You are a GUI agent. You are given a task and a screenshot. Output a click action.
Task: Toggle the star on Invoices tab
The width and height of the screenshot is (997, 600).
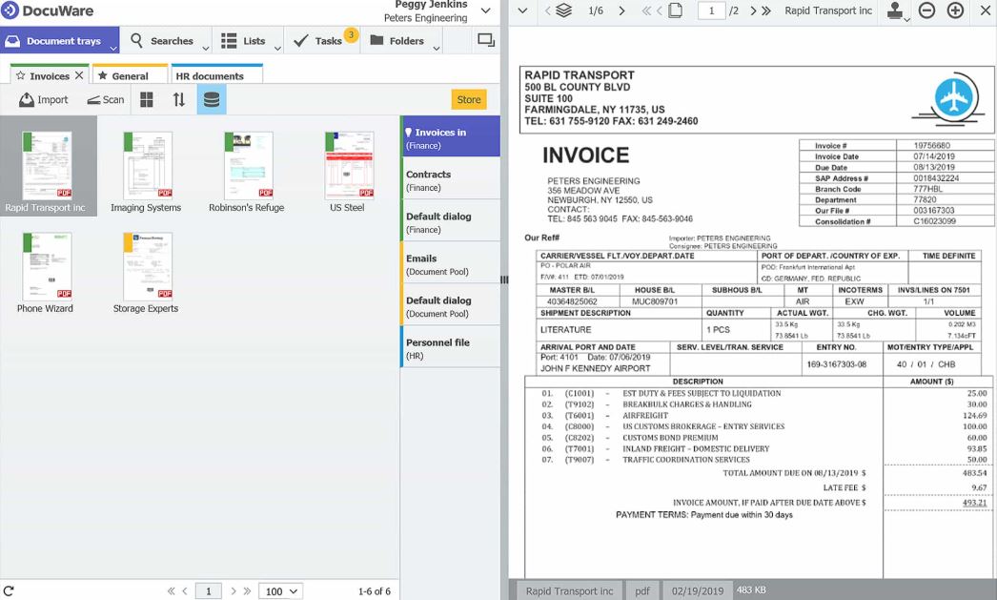pyautogui.click(x=20, y=76)
